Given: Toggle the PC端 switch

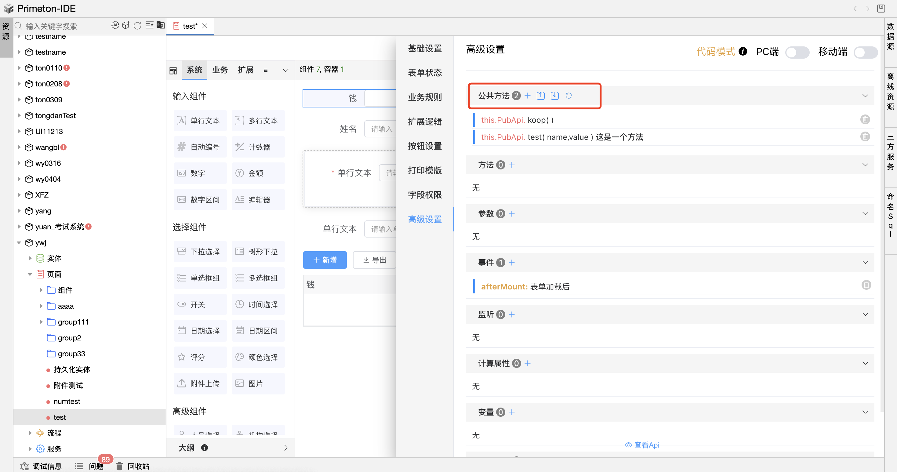Looking at the screenshot, I should [797, 52].
